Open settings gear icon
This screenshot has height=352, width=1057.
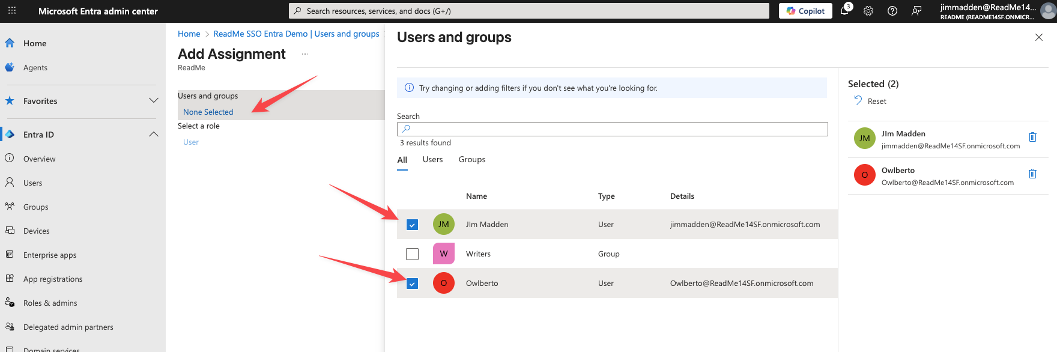click(868, 11)
